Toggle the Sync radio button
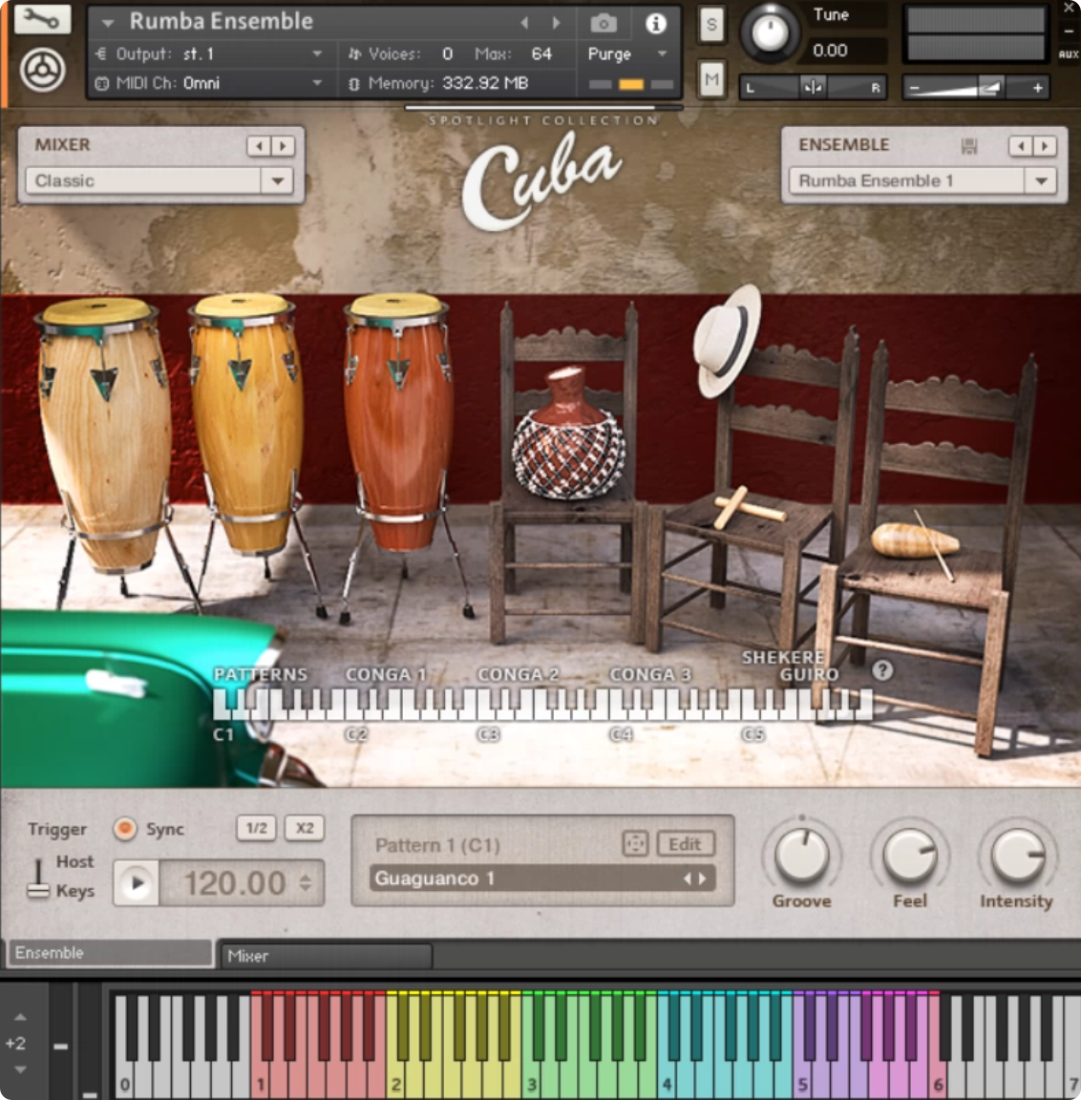1081x1100 pixels. pyautogui.click(x=125, y=829)
